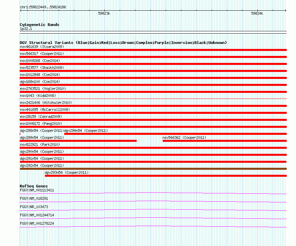Click the brown complex bar of dgv292n54
The height and width of the screenshot is (246, 296).
click(x=153, y=169)
